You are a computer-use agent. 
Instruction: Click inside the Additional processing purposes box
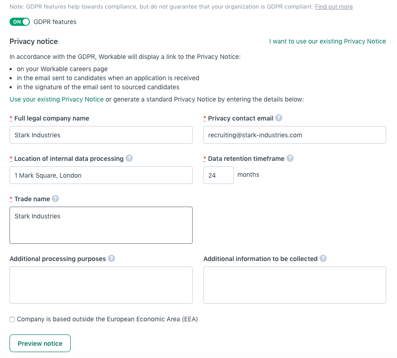(x=101, y=285)
